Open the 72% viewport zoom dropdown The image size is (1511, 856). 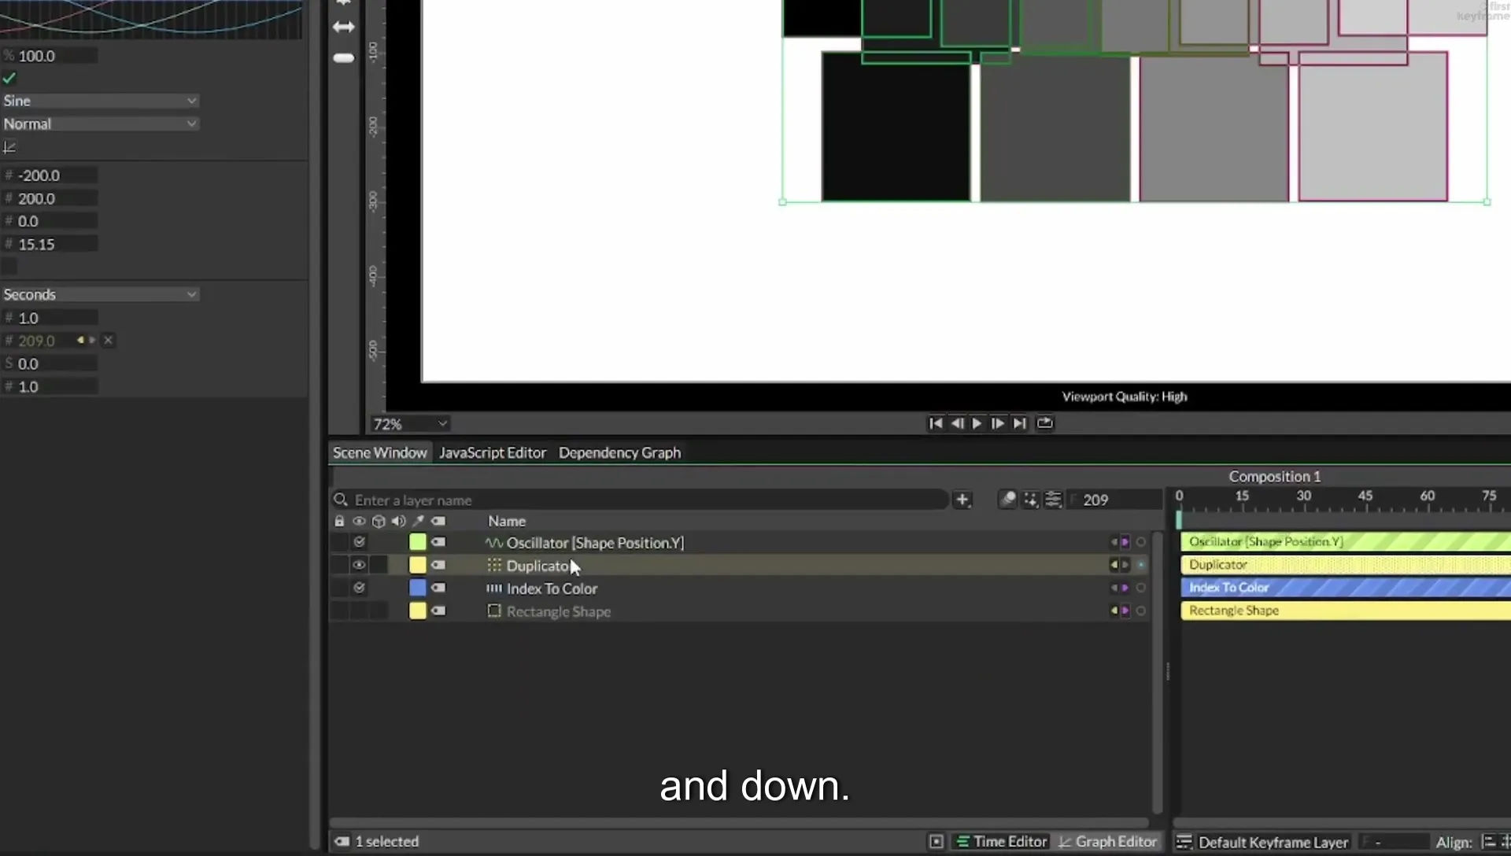point(410,424)
